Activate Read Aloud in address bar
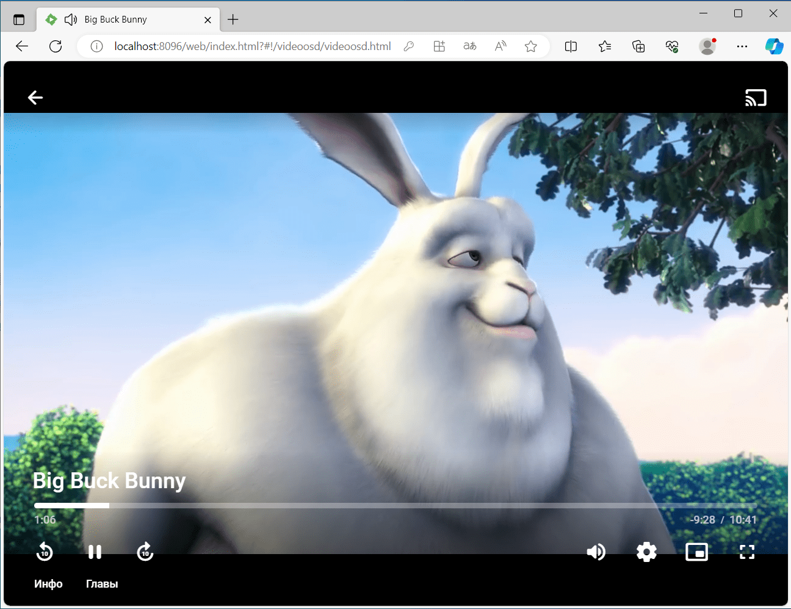The image size is (791, 609). pos(500,46)
